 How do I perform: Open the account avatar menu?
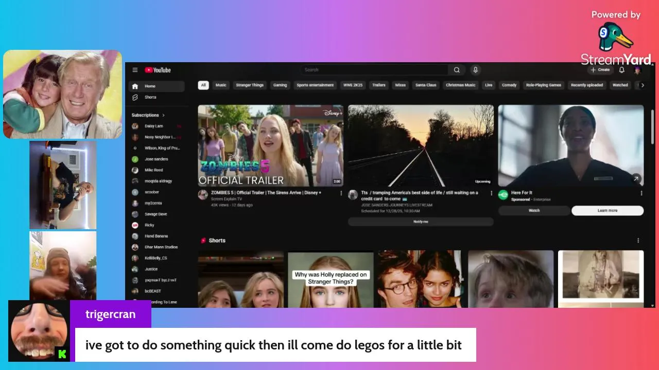pos(637,70)
